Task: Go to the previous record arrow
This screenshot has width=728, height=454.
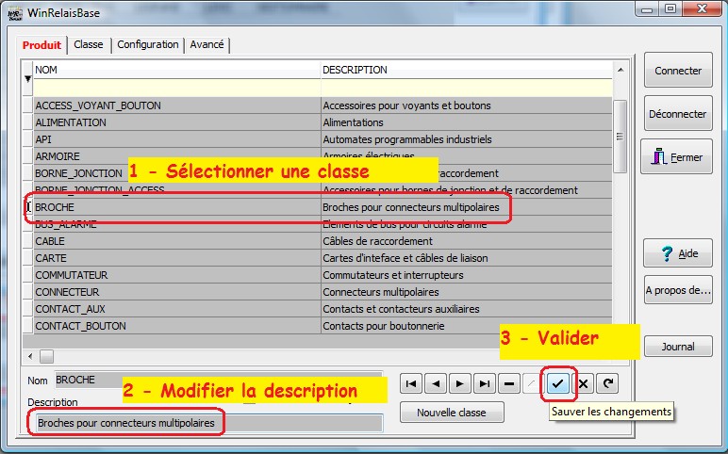Action: pyautogui.click(x=435, y=383)
